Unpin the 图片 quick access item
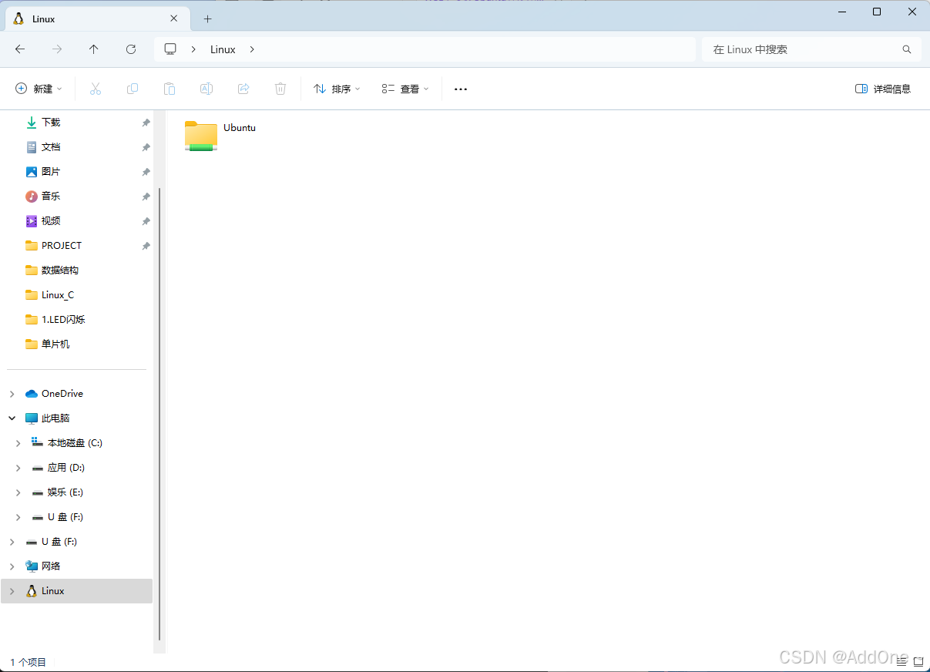Screen dimensions: 930x672 (x=146, y=172)
